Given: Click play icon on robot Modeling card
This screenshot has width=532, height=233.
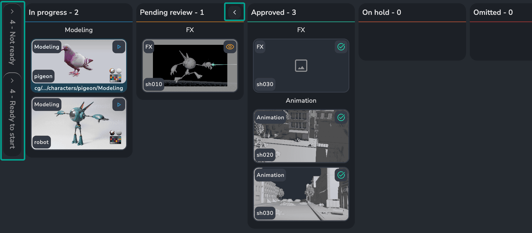Looking at the screenshot, I should (119, 104).
